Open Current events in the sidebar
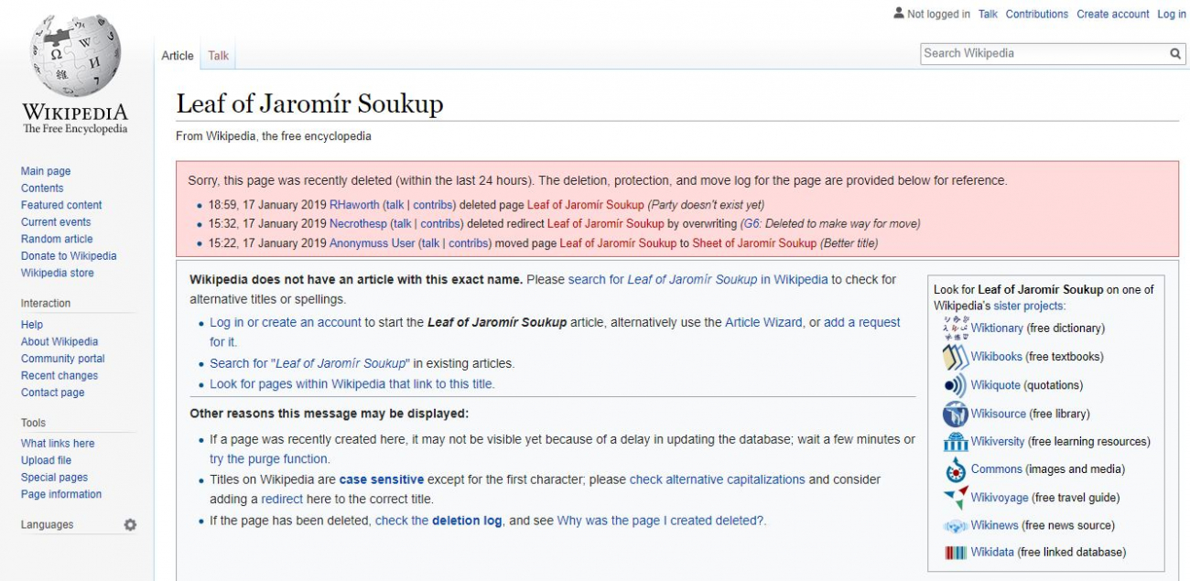 57,222
